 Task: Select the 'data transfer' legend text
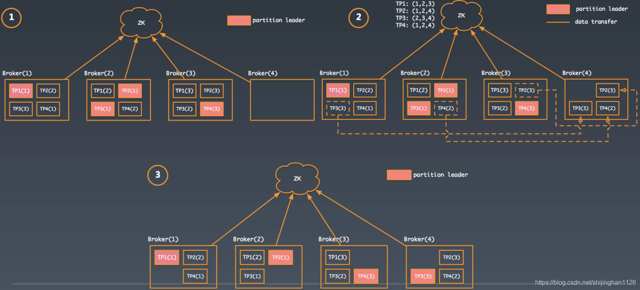pyautogui.click(x=596, y=22)
